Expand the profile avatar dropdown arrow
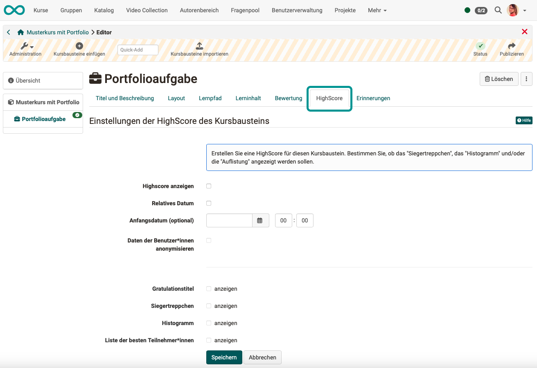The image size is (537, 368). tap(524, 10)
